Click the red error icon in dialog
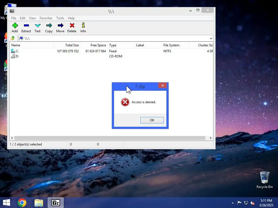Viewport: 278px width, 208px height. 125,102
